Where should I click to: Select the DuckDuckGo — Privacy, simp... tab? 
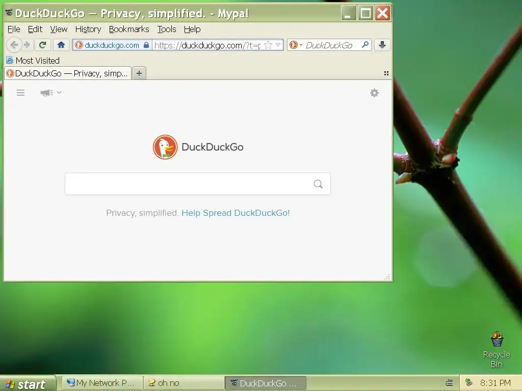click(x=68, y=73)
